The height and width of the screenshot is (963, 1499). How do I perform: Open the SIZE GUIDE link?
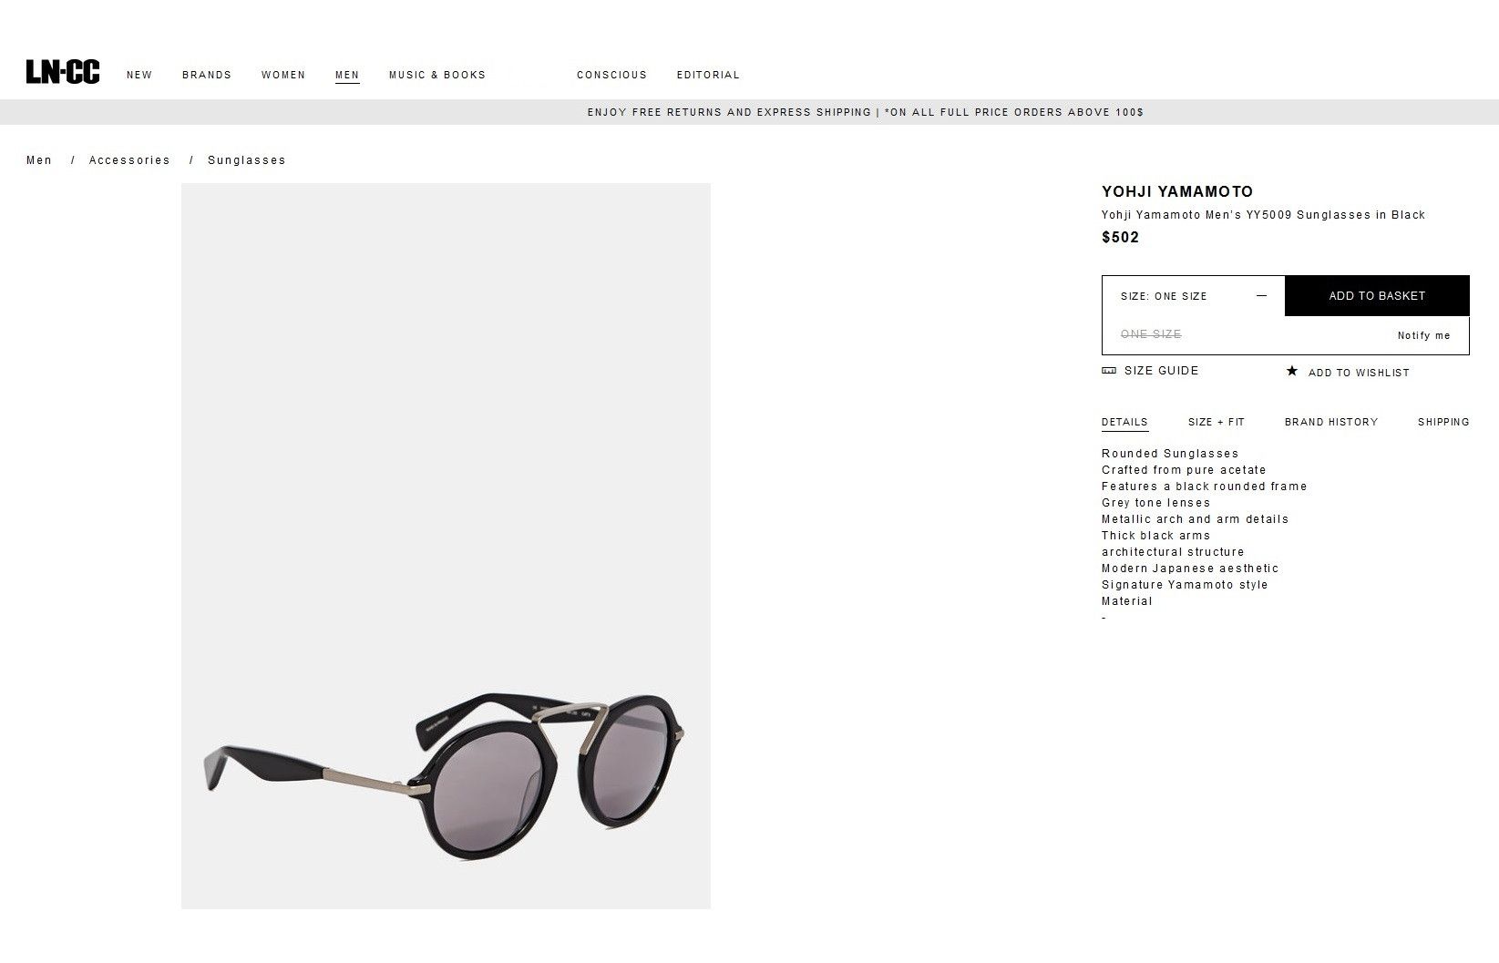click(1161, 371)
